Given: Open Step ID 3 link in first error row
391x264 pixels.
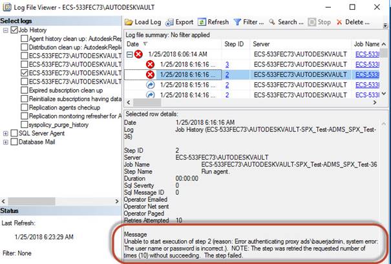Looking at the screenshot, I should point(227,65).
